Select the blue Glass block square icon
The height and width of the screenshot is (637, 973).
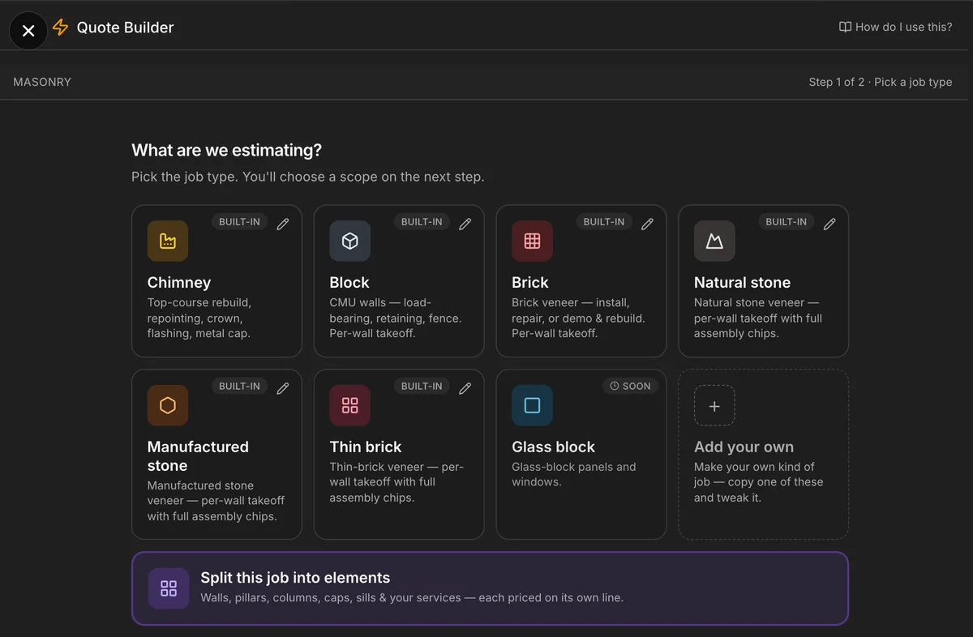[533, 405]
